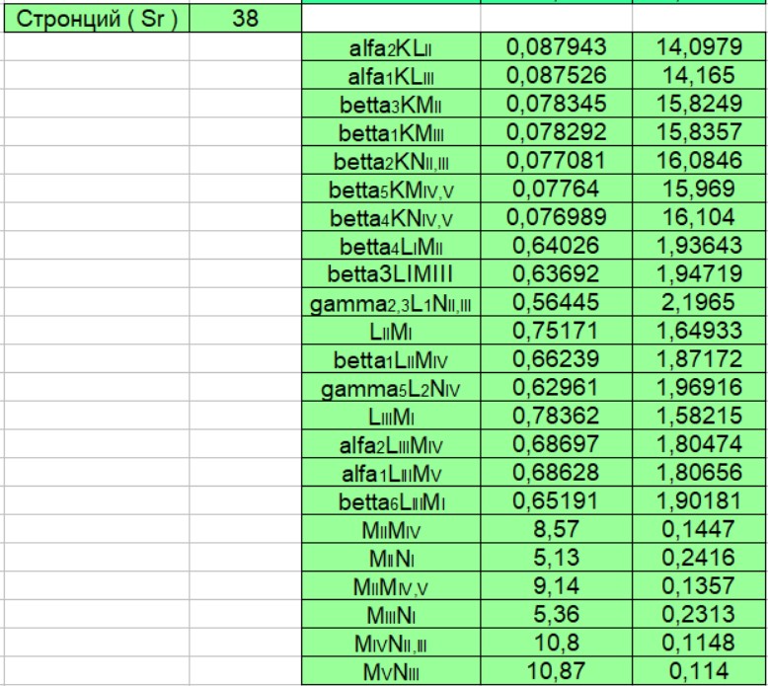Select the betta1LIIMIV label cell
The image size is (768, 686).
pyautogui.click(x=391, y=359)
